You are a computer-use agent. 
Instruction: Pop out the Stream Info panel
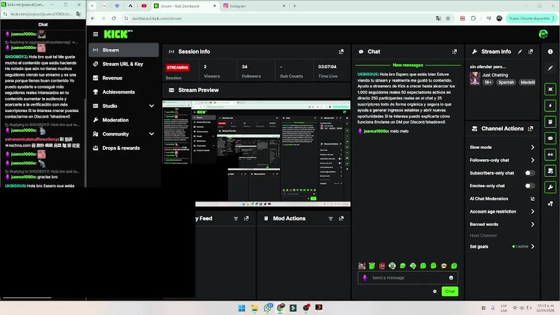coord(531,52)
